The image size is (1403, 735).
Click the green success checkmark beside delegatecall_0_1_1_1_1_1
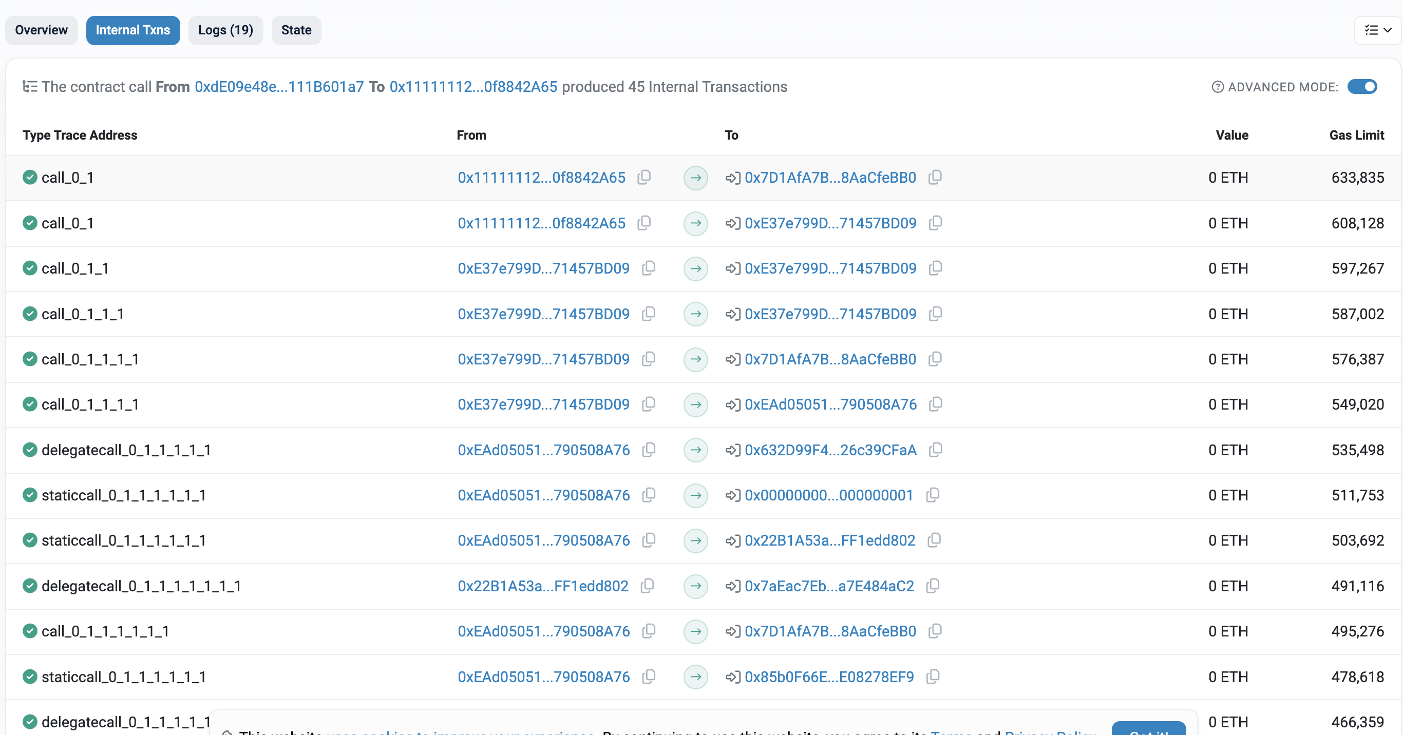[30, 450]
